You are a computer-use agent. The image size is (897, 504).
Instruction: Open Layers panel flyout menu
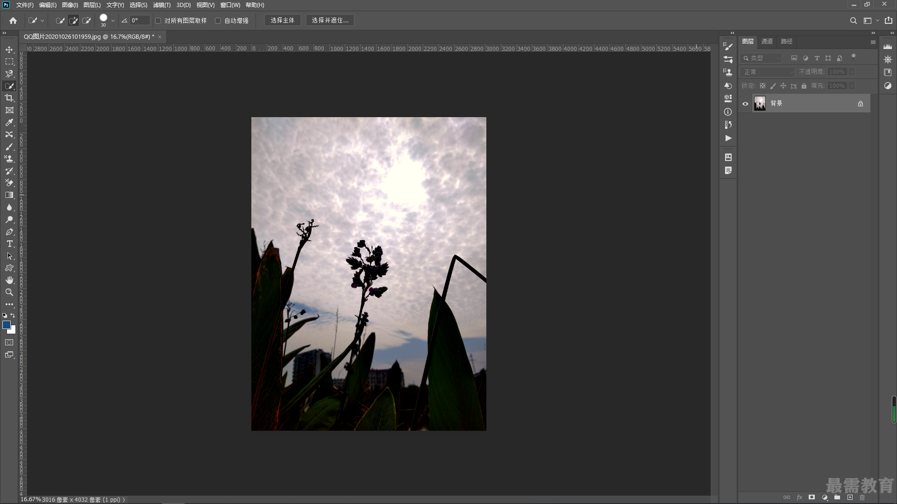[873, 42]
